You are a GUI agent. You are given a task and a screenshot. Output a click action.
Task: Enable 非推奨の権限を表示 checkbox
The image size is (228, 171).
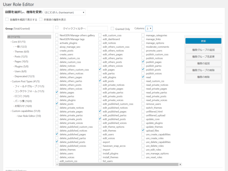[41, 20]
